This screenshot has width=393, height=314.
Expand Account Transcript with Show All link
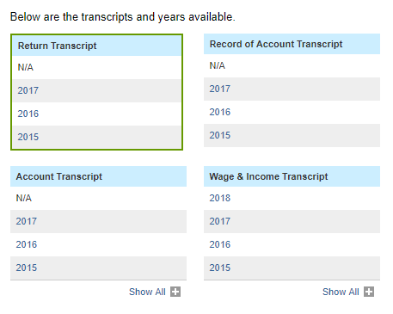pyautogui.click(x=147, y=292)
